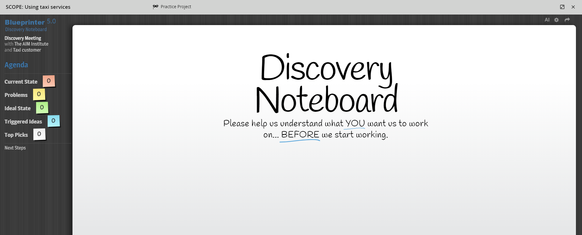Open the Triggered Ideas agenda item
Viewport: 582px width, 235px height.
point(23,122)
